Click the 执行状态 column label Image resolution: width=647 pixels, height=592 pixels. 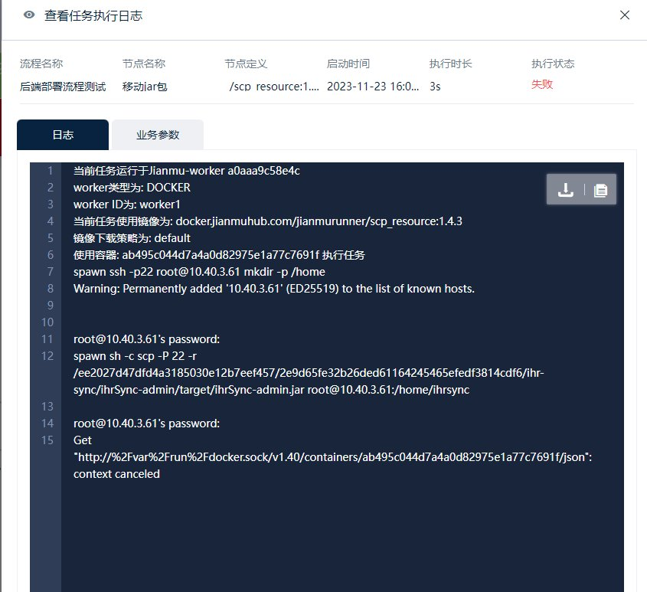553,64
